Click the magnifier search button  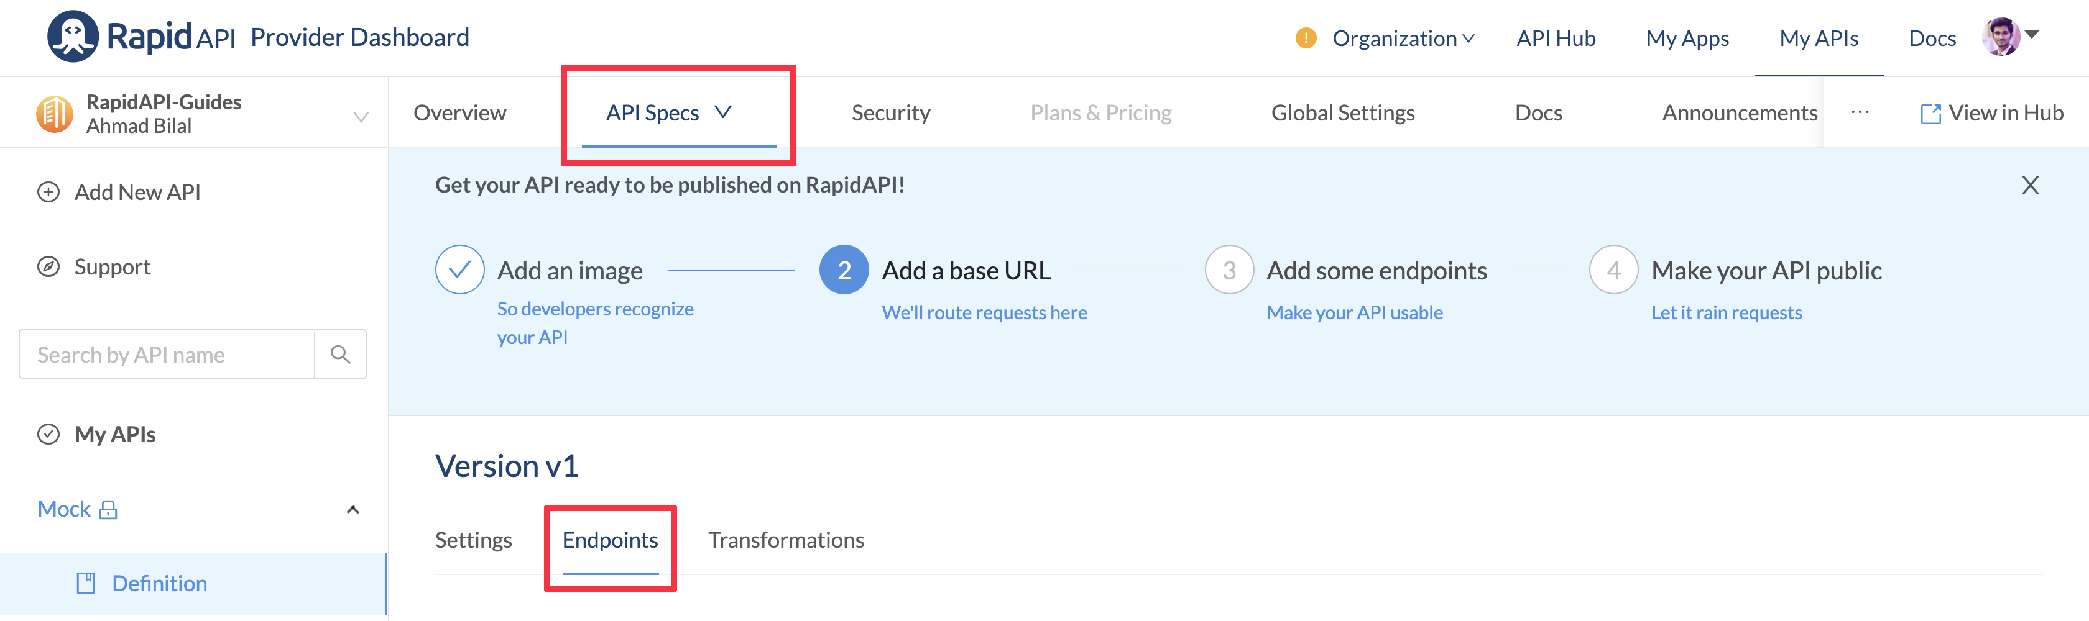tap(341, 354)
